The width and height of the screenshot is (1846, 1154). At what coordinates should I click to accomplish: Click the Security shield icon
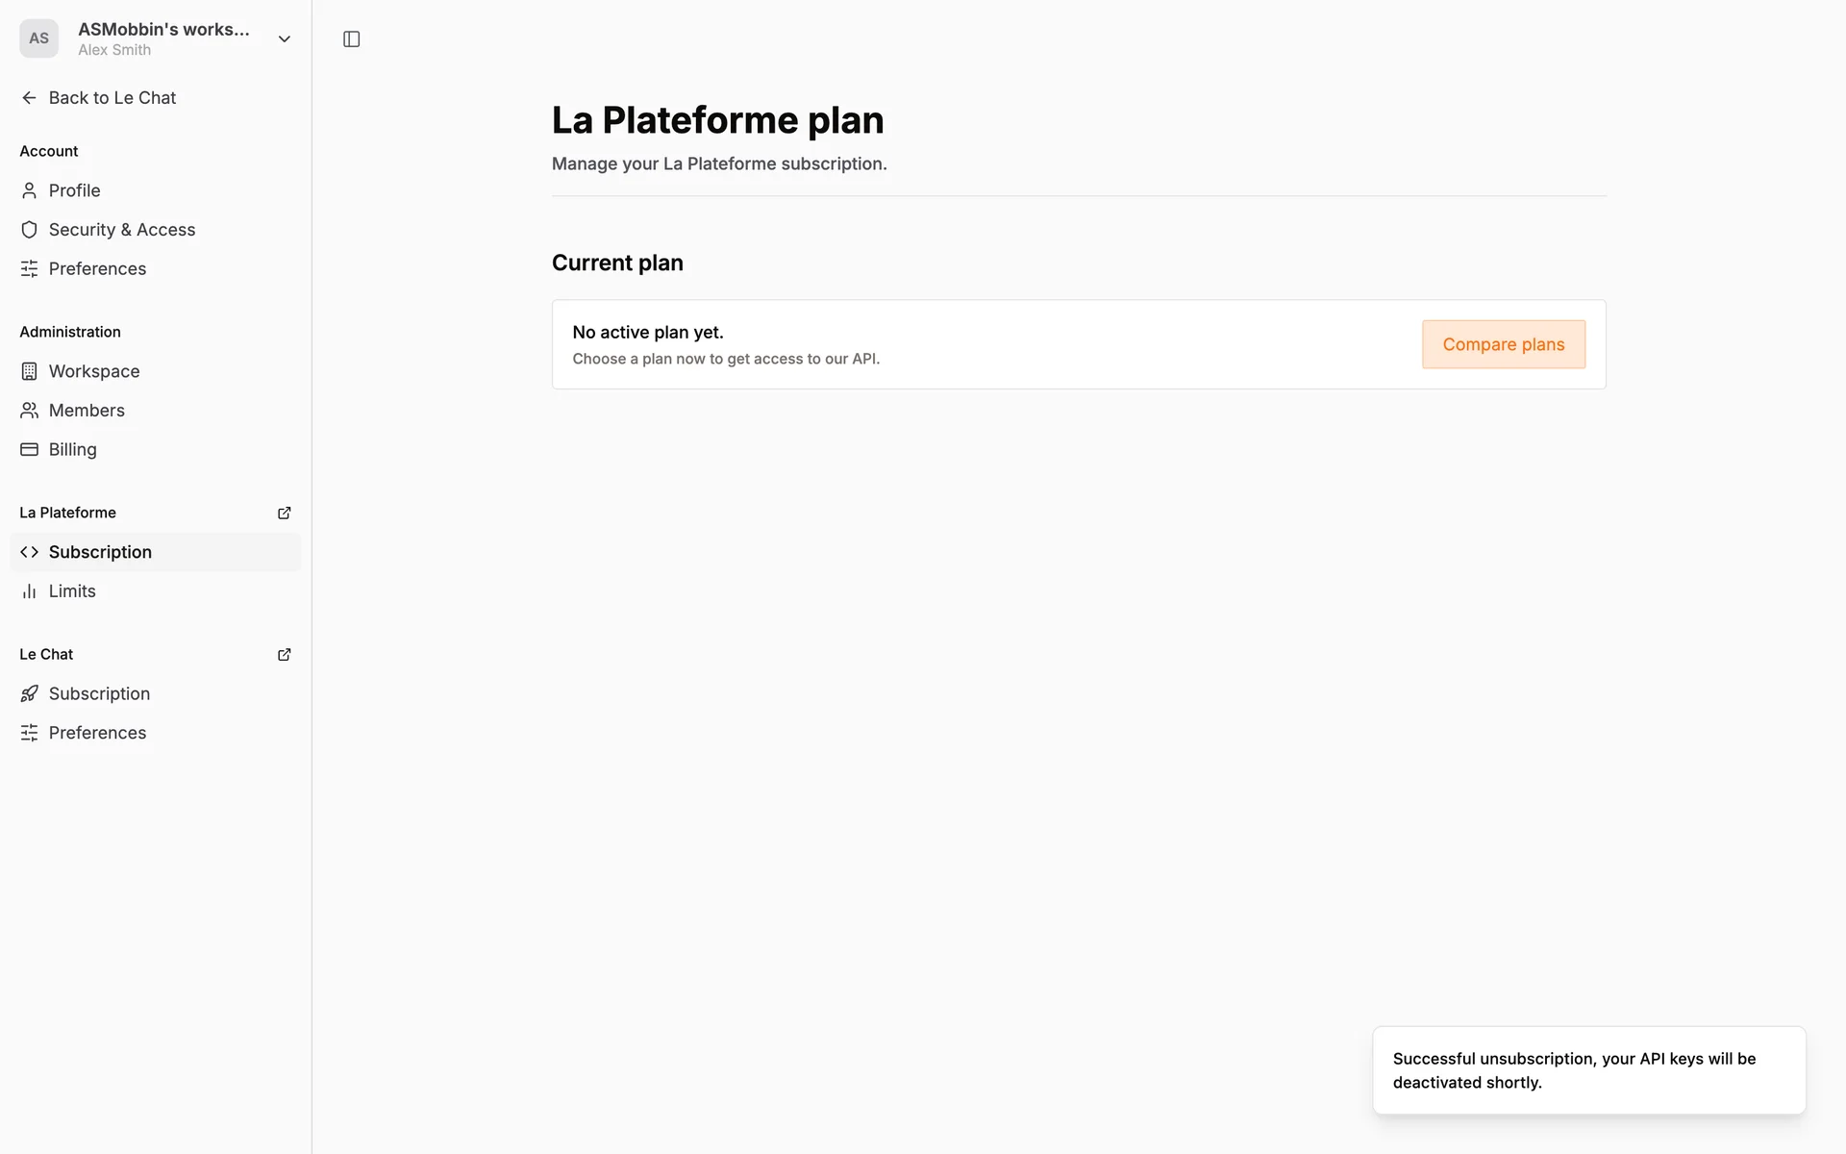(x=29, y=230)
